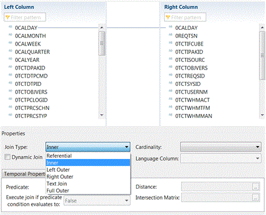Open Distance ellipsis browse button
Image resolution: width=266 pixels, height=215 pixels.
pyautogui.click(x=255, y=186)
